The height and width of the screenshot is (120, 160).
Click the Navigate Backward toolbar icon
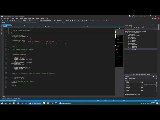pos(3,20)
